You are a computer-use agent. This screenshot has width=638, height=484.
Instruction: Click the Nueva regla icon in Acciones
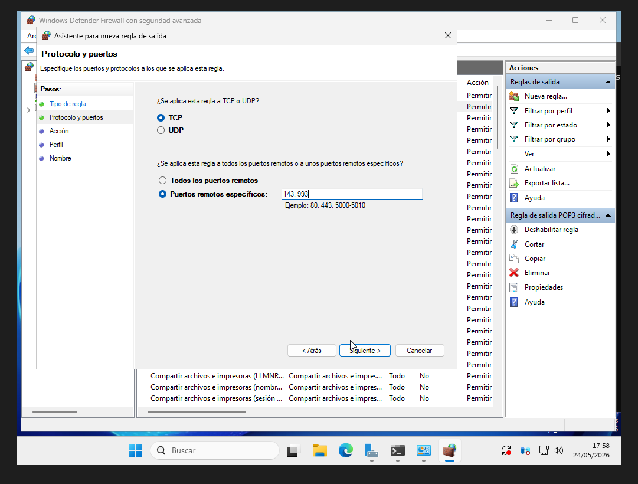[x=514, y=96]
